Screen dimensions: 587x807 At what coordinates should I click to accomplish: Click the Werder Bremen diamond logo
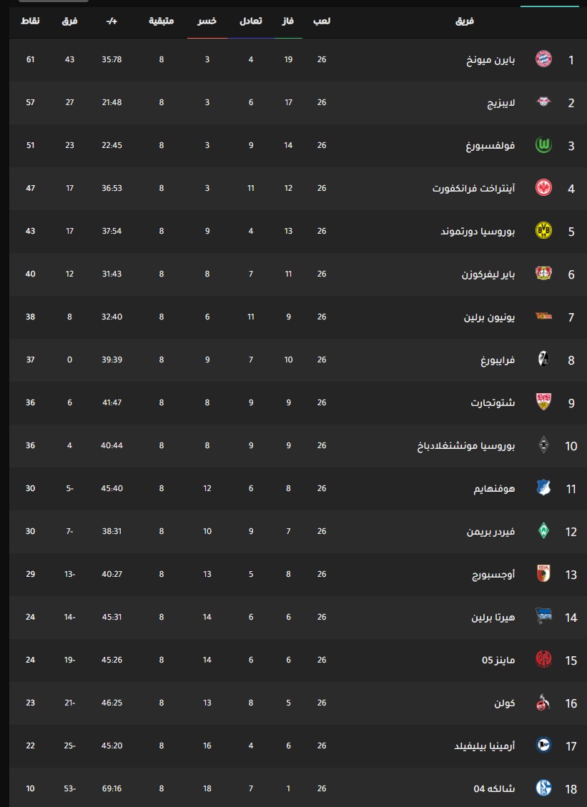543,531
